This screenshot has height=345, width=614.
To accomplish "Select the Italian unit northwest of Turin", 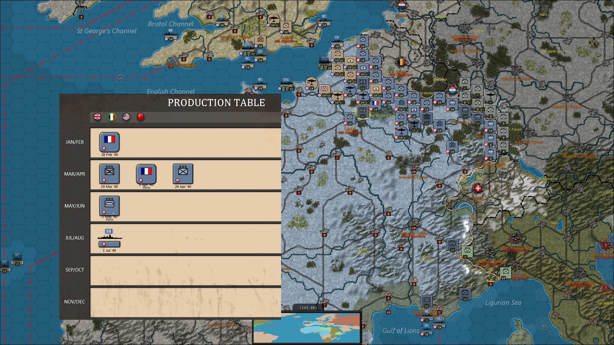I will (x=468, y=252).
